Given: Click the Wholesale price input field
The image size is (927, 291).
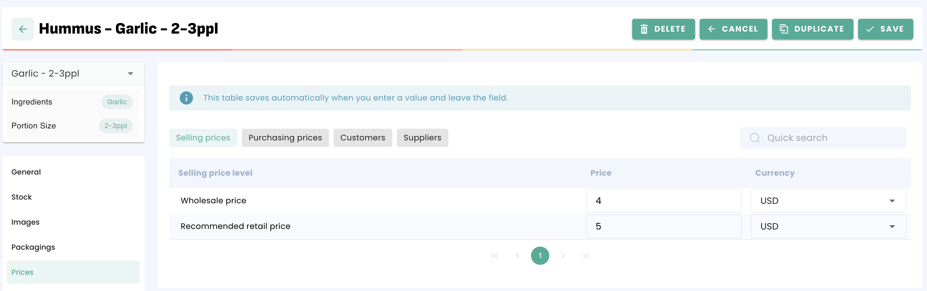Looking at the screenshot, I should click(663, 201).
